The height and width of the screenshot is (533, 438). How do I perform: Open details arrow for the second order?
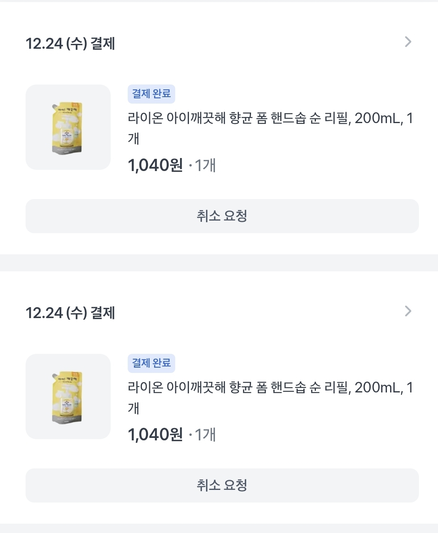click(408, 311)
